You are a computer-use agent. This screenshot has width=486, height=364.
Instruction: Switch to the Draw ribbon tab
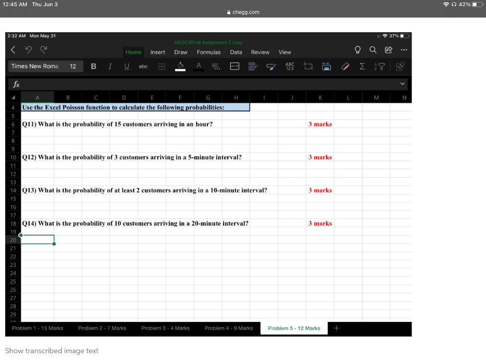pyautogui.click(x=181, y=52)
